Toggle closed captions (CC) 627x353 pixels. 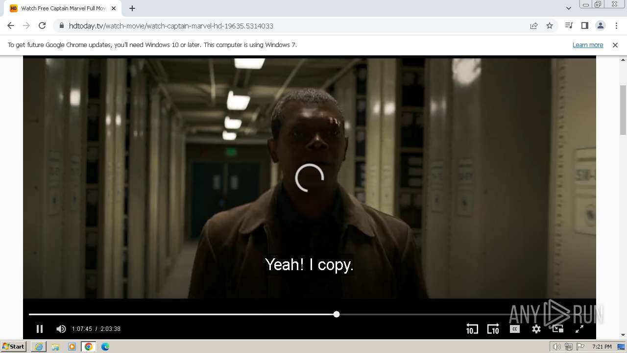514,329
